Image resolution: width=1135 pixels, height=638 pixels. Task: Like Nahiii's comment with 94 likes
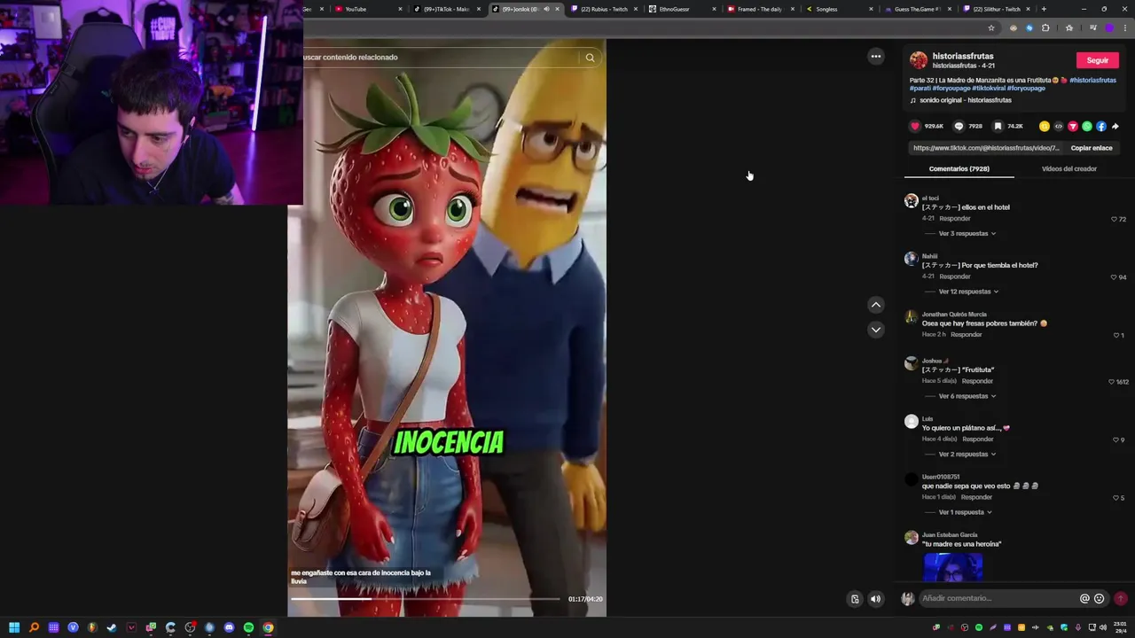tap(1115, 277)
